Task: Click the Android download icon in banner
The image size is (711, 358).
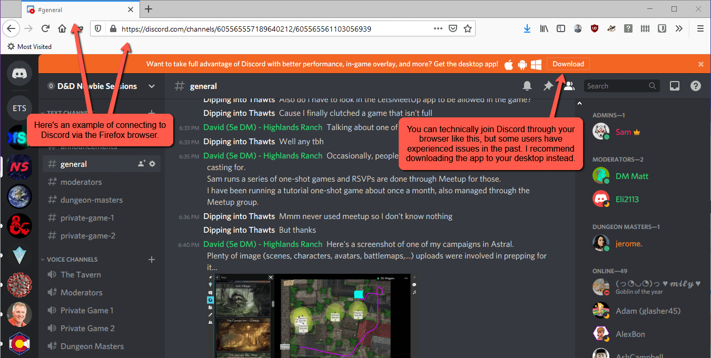Action: tap(522, 64)
